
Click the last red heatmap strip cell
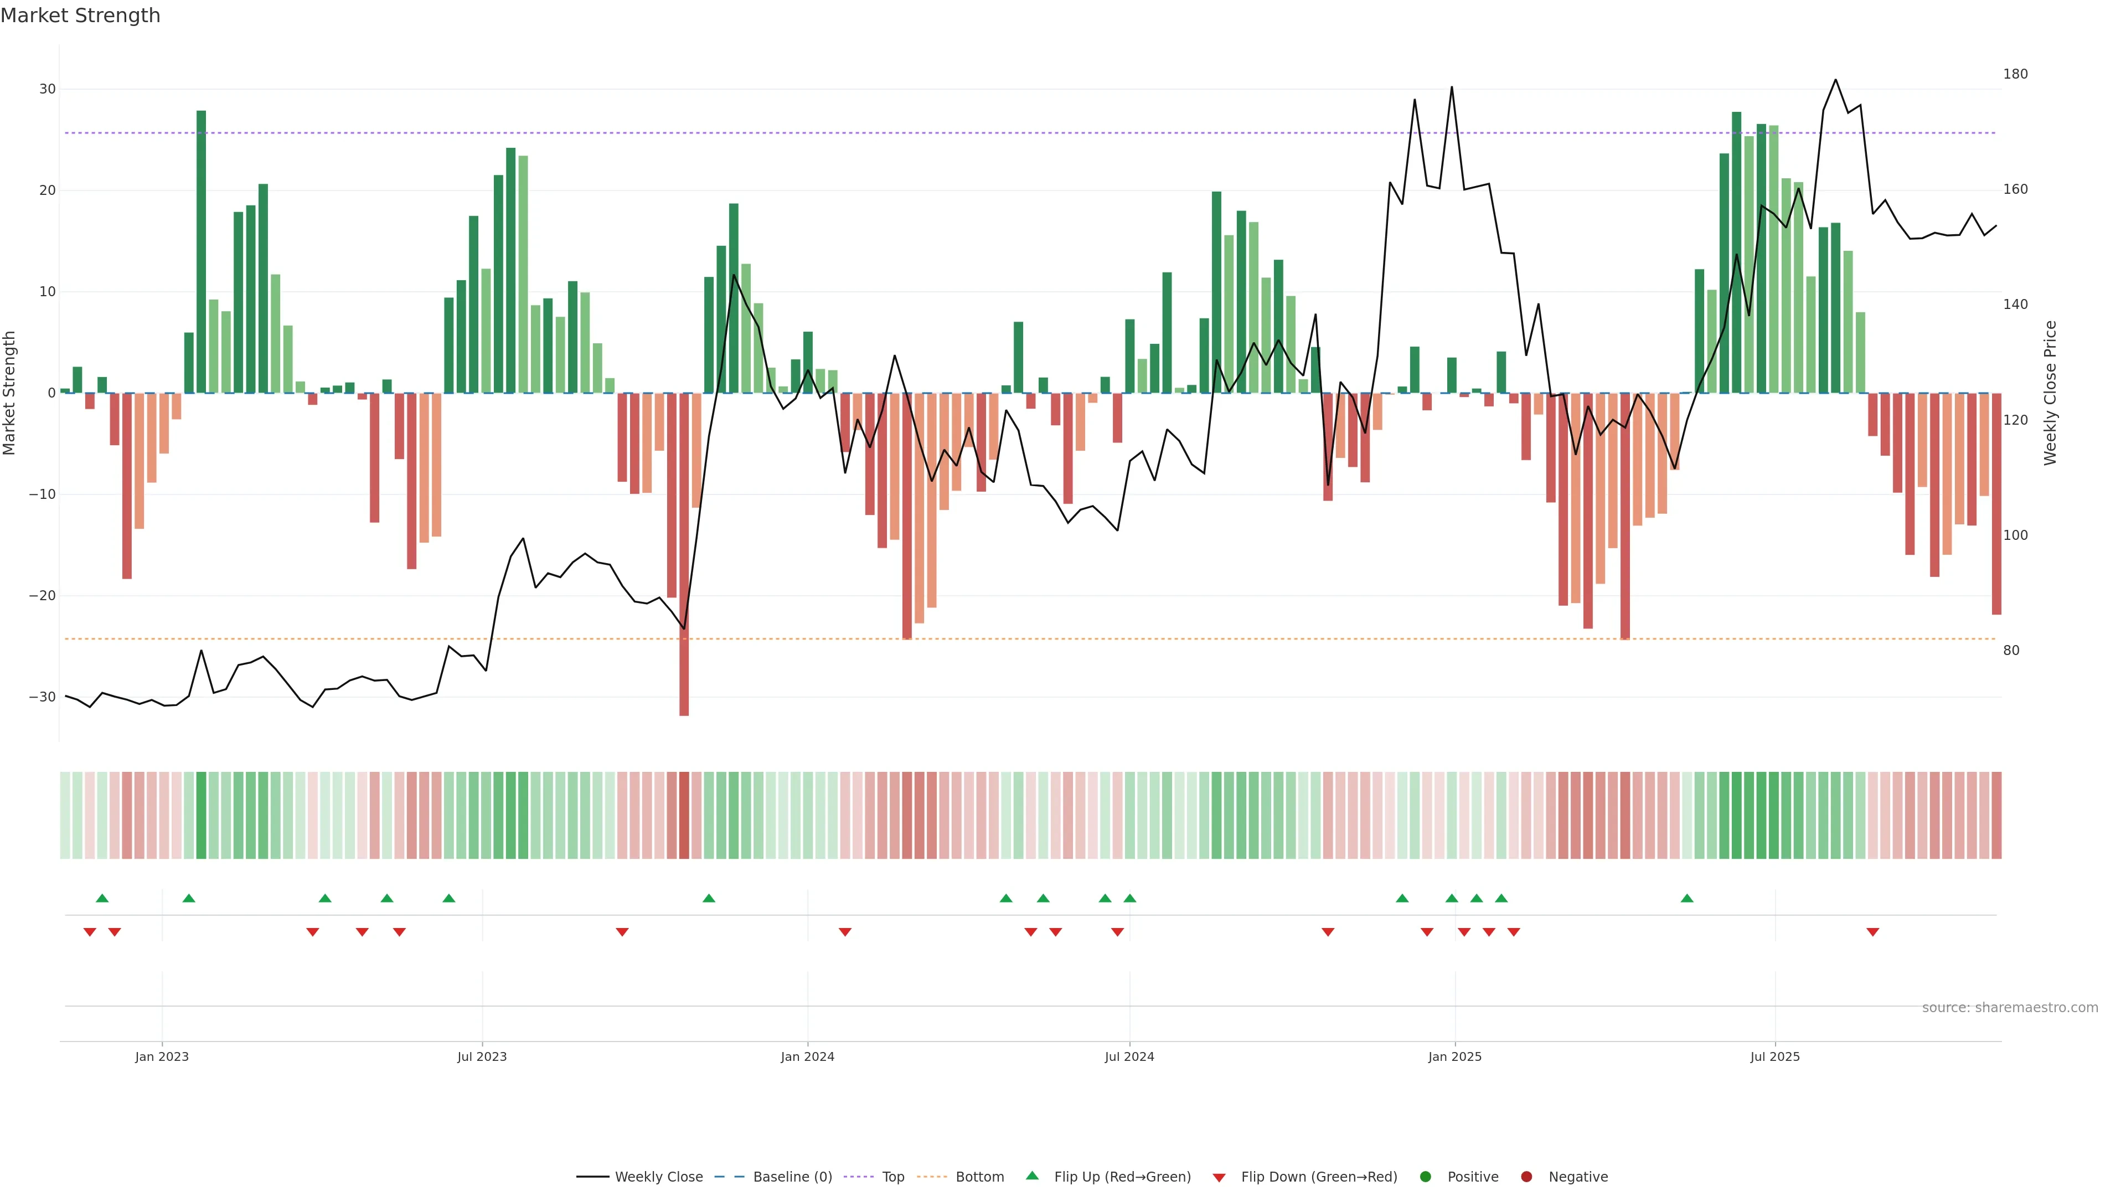(x=1996, y=816)
